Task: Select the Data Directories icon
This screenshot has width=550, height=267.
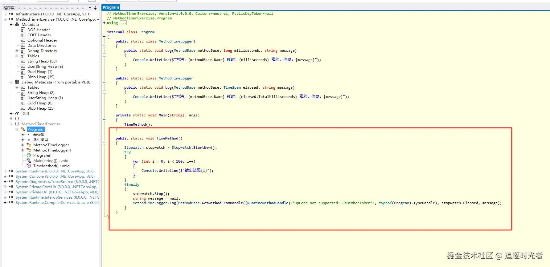Action: 23,45
